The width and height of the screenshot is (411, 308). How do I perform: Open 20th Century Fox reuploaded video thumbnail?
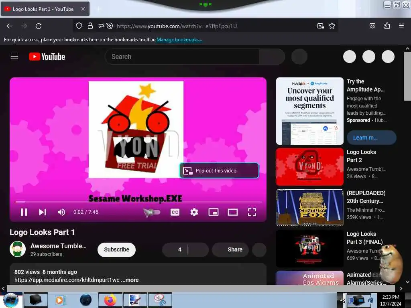(x=310, y=208)
